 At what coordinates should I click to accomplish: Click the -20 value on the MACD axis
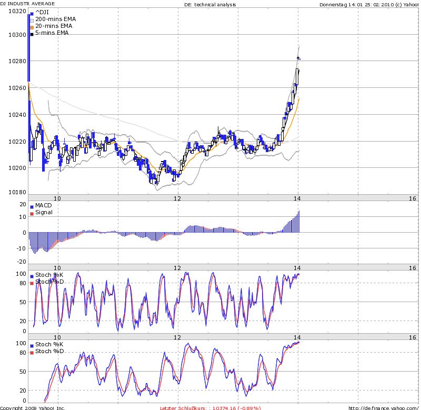point(21,262)
